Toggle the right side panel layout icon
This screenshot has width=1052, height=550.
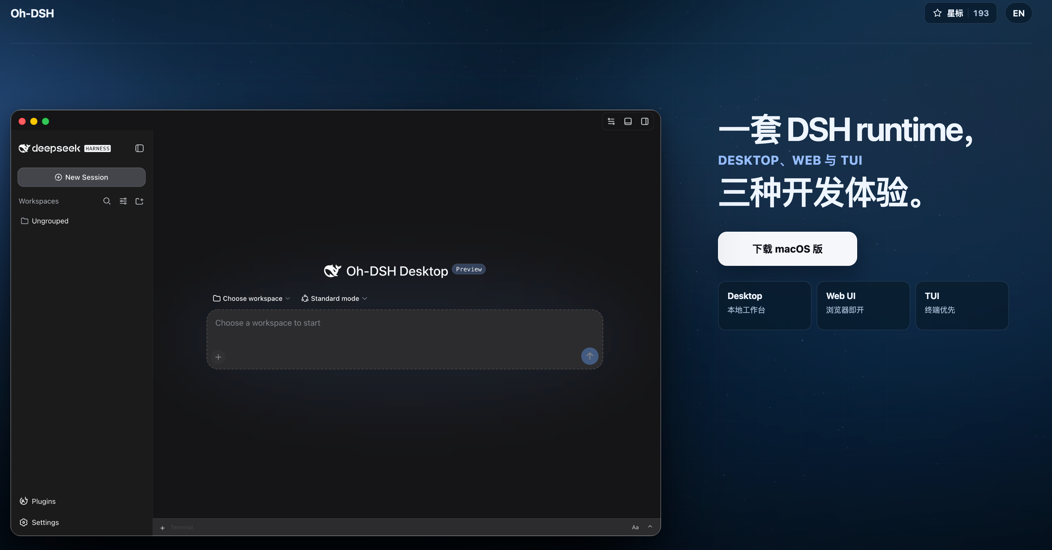[644, 122]
